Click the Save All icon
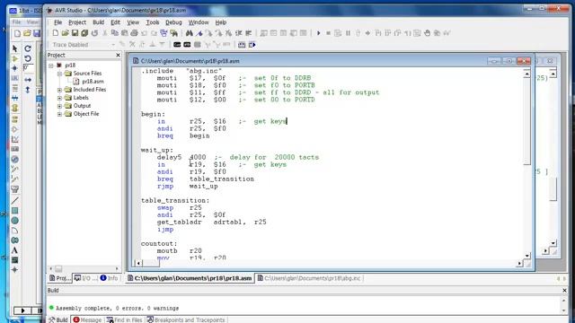The image size is (575, 323). click(x=84, y=33)
